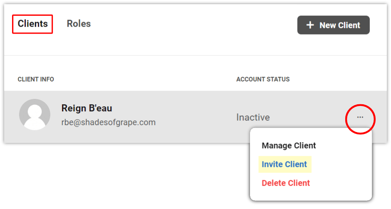Click the CLIENT INFO column header

point(36,79)
